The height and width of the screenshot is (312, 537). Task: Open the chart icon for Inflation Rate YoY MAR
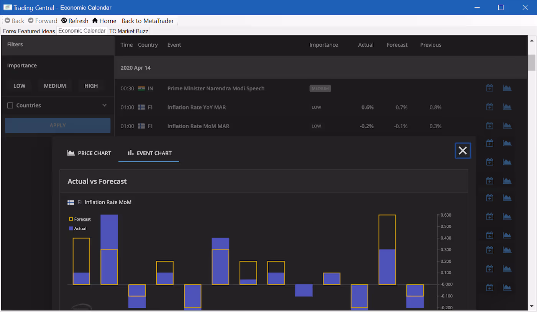pyautogui.click(x=507, y=106)
